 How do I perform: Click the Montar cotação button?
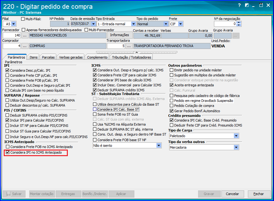point(42,194)
